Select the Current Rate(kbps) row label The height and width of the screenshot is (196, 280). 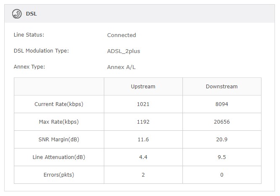59,104
